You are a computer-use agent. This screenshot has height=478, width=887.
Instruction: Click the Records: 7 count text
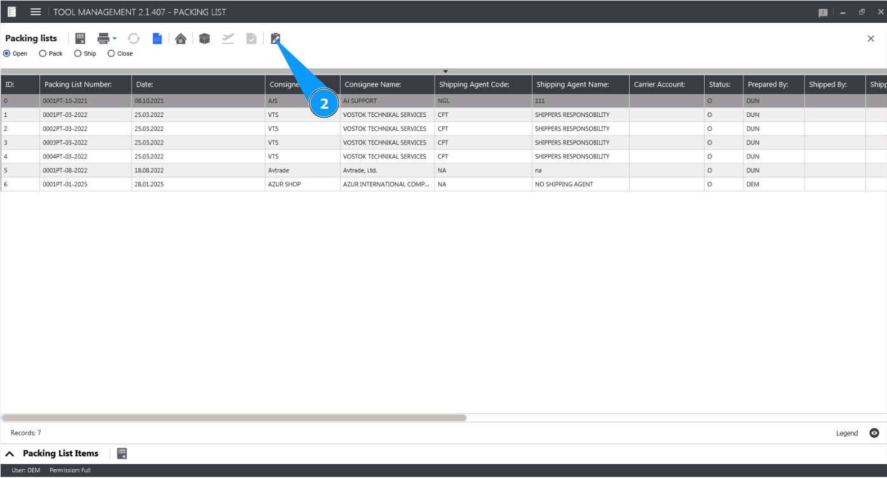[26, 433]
